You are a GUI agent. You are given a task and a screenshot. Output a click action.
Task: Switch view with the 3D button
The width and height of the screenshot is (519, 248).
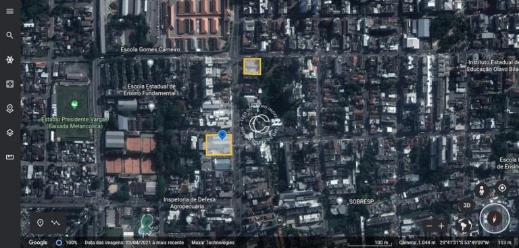pyautogui.click(x=467, y=205)
